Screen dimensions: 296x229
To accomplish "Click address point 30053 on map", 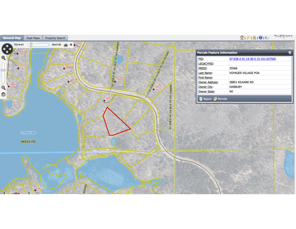I will pos(104,101).
